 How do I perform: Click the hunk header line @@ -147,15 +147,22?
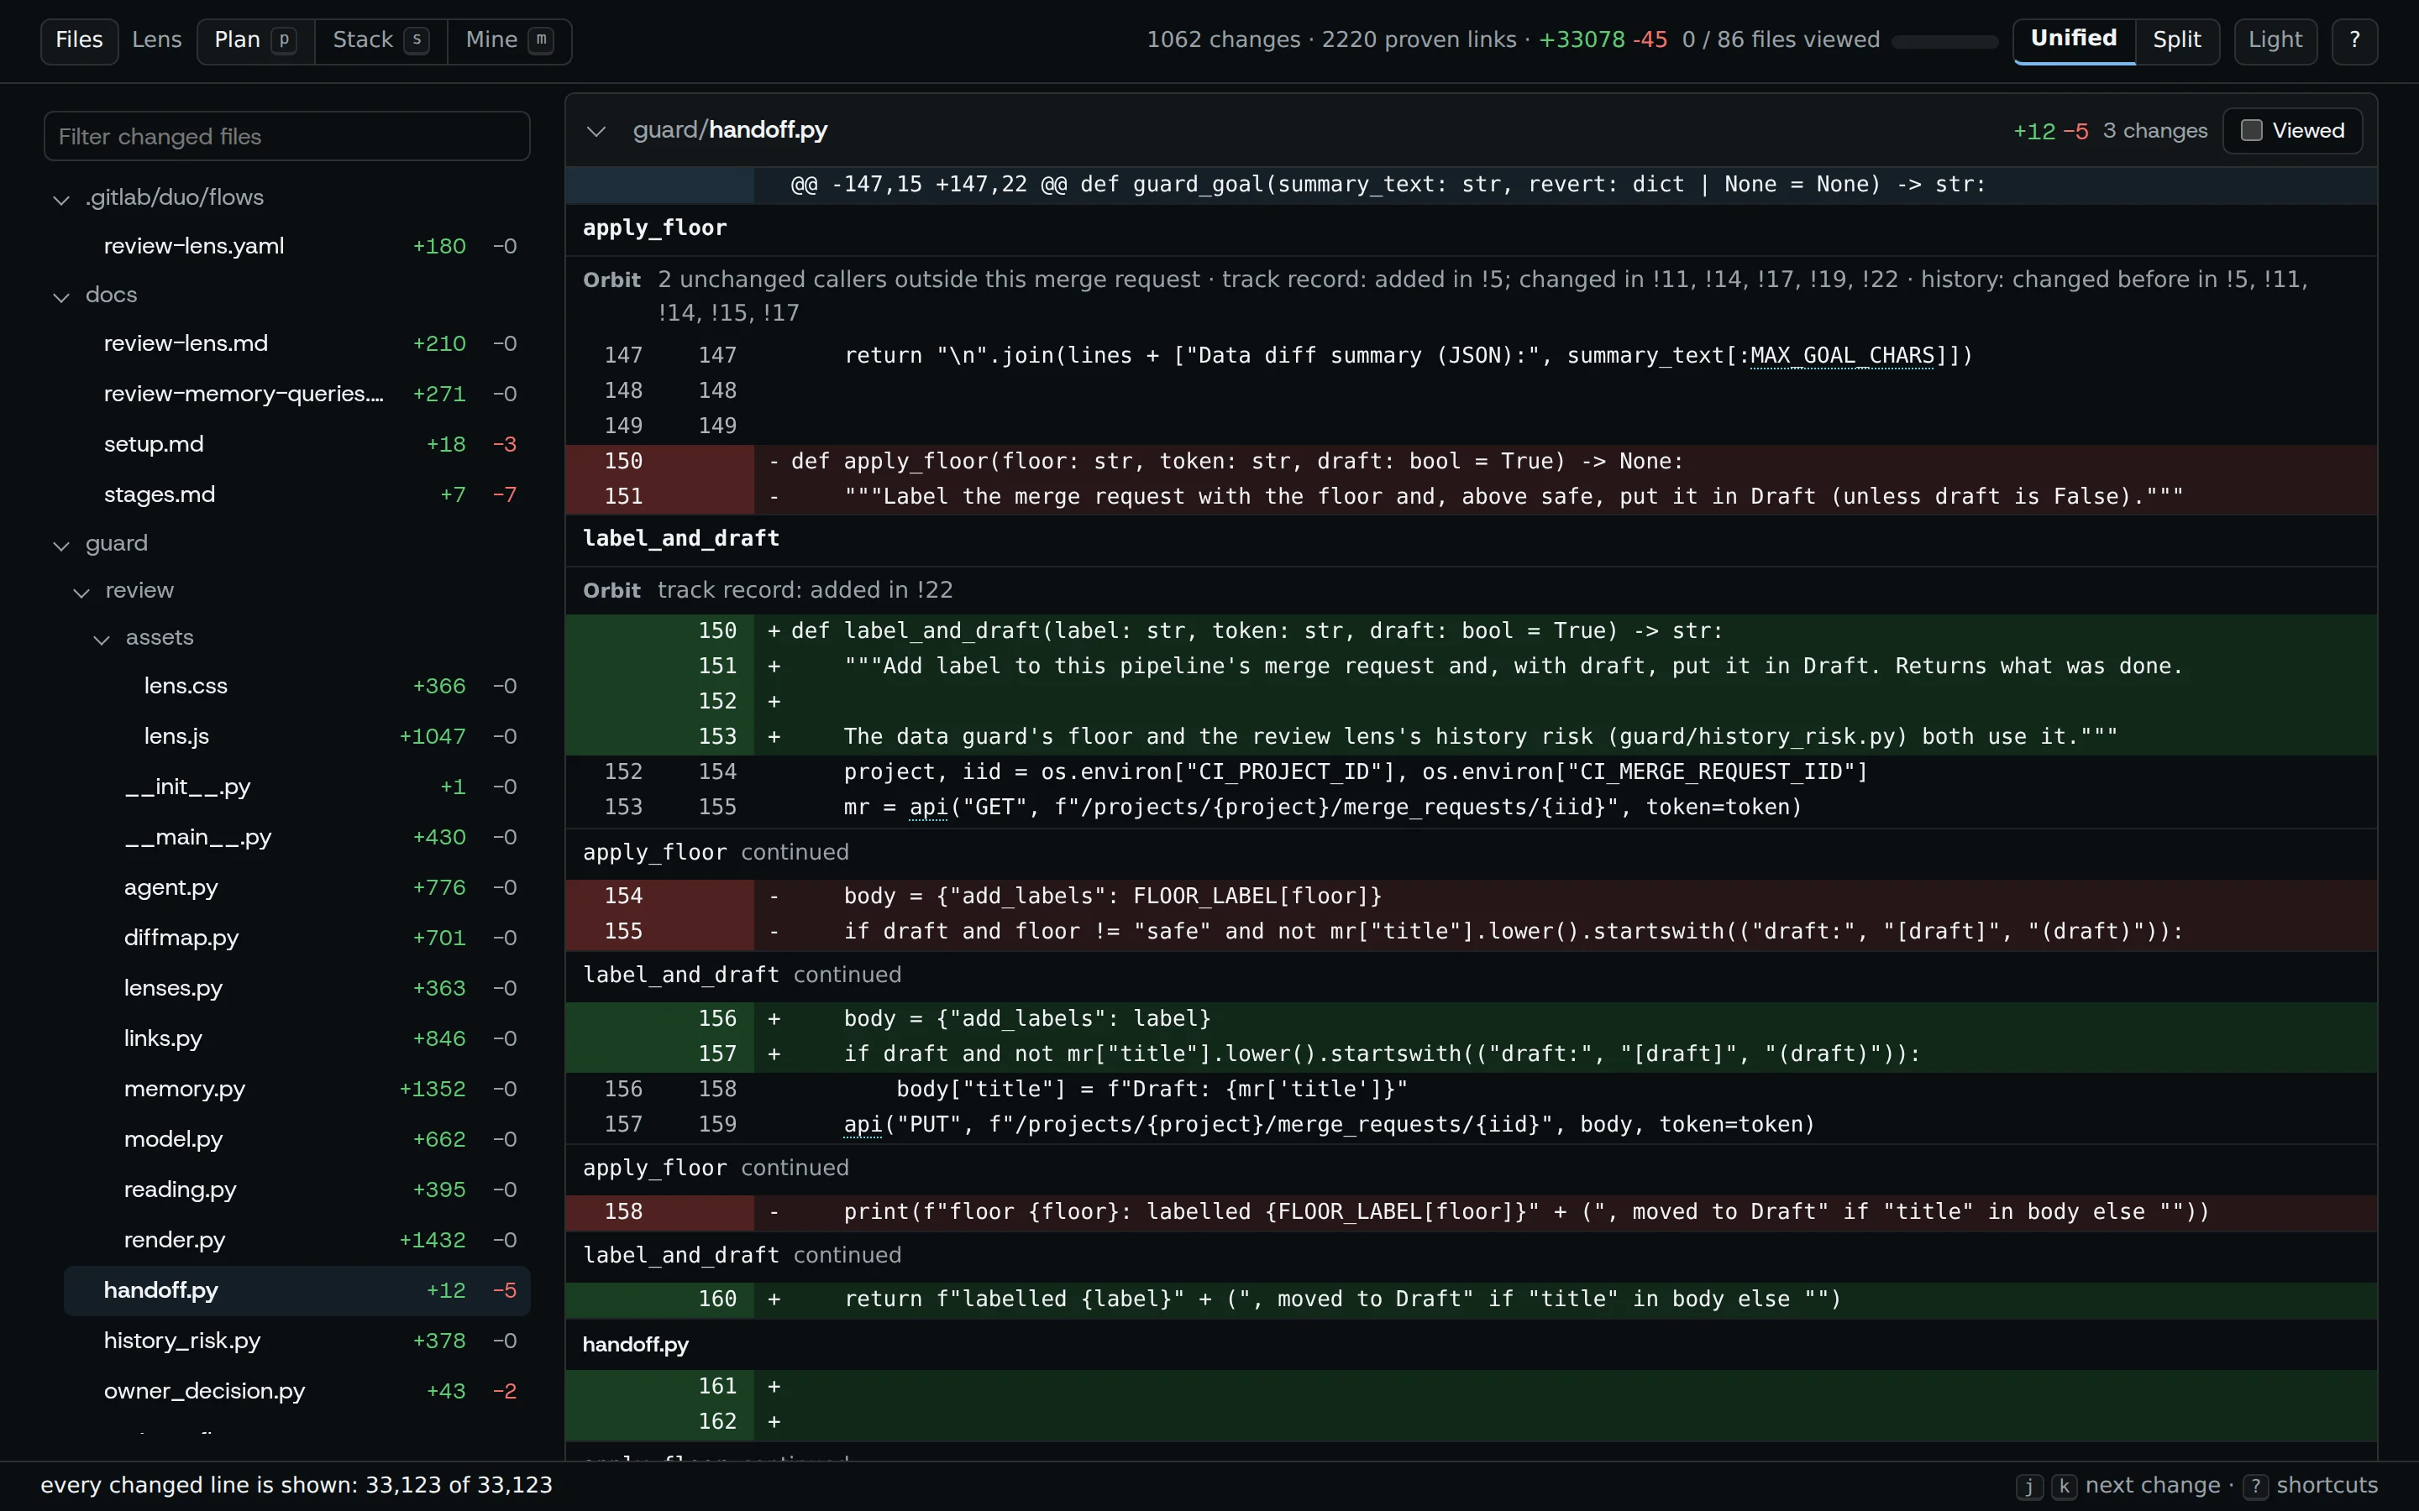(1471, 185)
